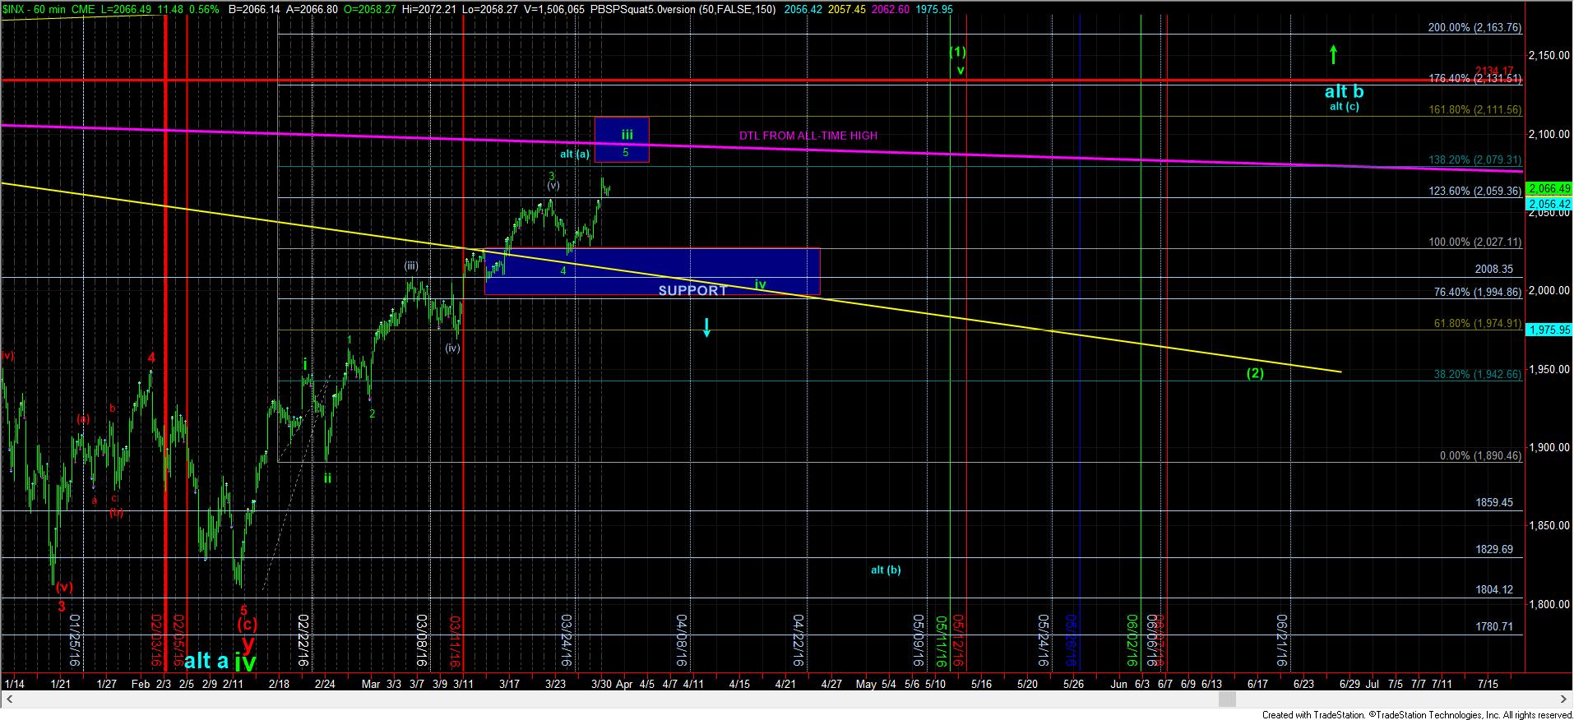Click the cyan 1,975.95 price tag

tap(1549, 330)
